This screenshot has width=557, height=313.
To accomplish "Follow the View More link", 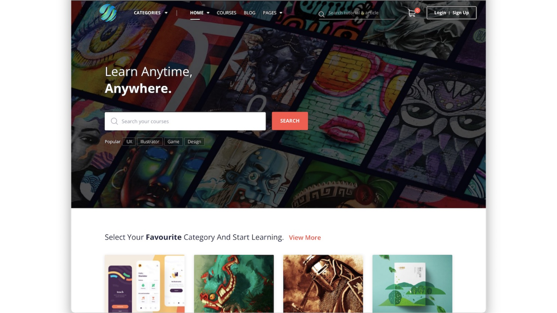I will coord(305,237).
